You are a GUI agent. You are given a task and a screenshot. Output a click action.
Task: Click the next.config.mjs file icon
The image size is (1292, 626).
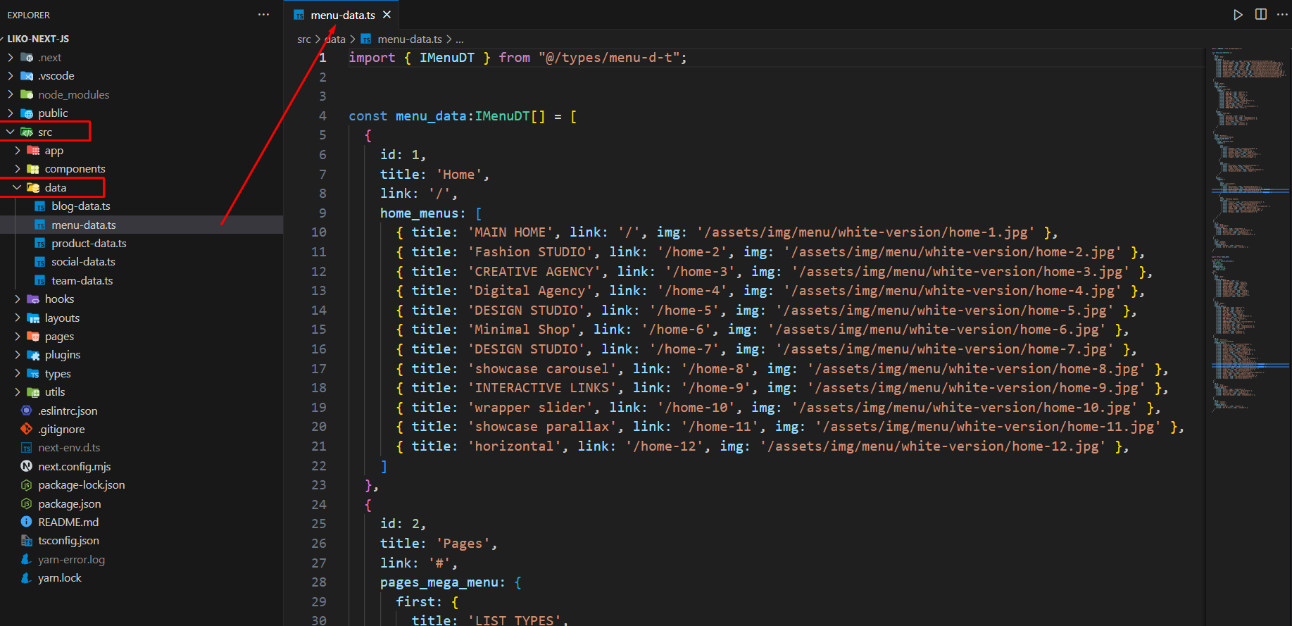26,466
